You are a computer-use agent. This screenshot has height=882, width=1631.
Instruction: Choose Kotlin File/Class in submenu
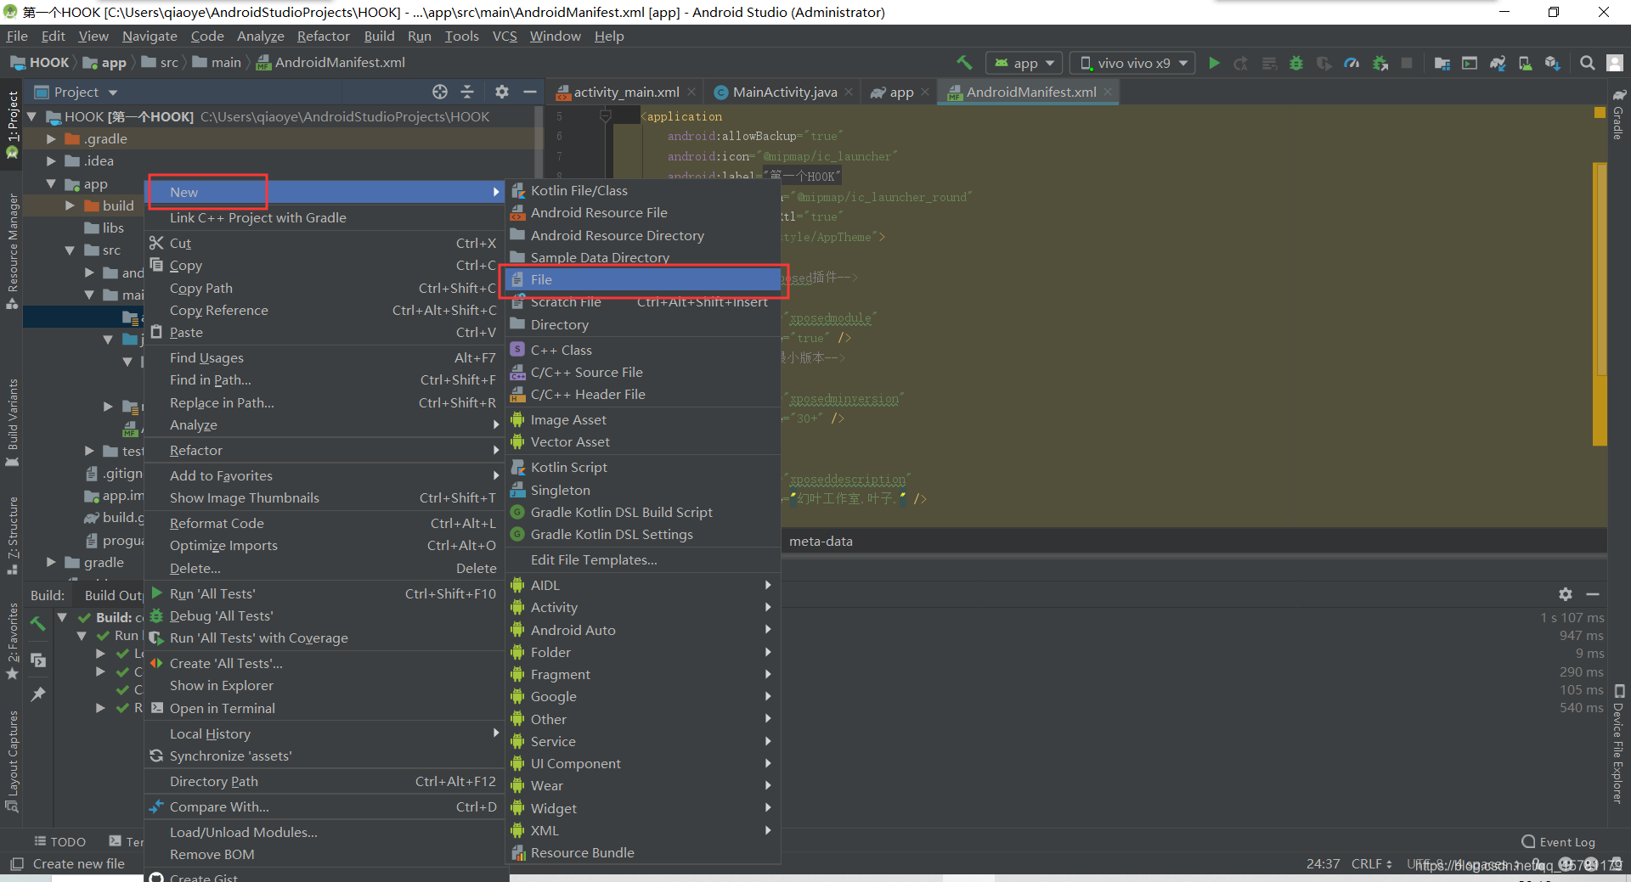click(643, 190)
